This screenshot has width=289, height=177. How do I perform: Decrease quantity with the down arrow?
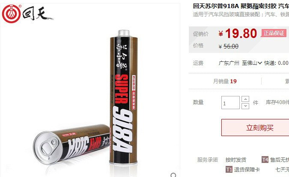click(x=245, y=106)
